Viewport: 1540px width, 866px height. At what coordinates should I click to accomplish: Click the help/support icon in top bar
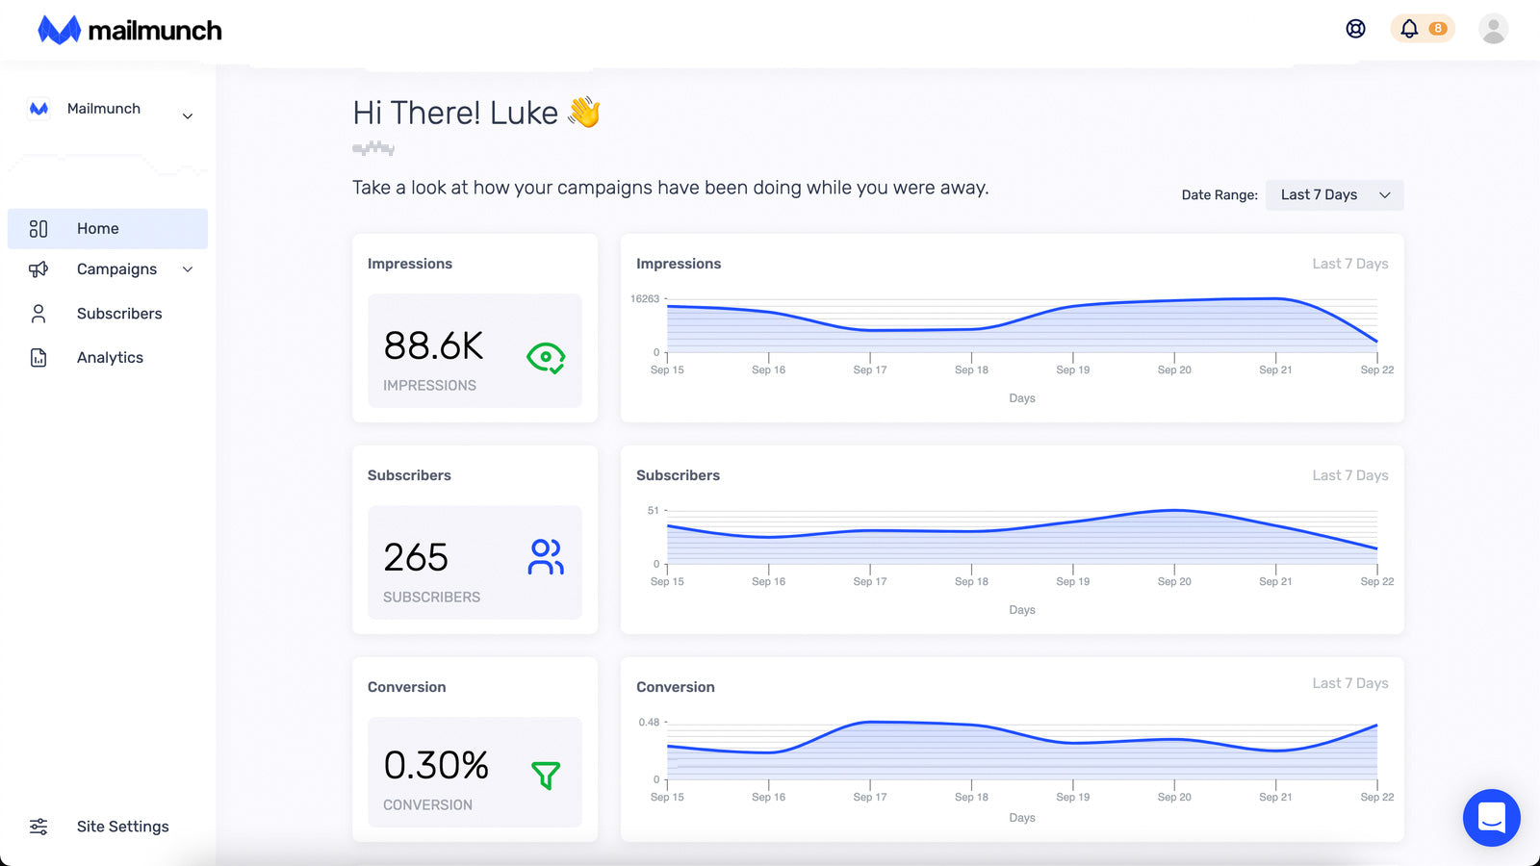1355,29
